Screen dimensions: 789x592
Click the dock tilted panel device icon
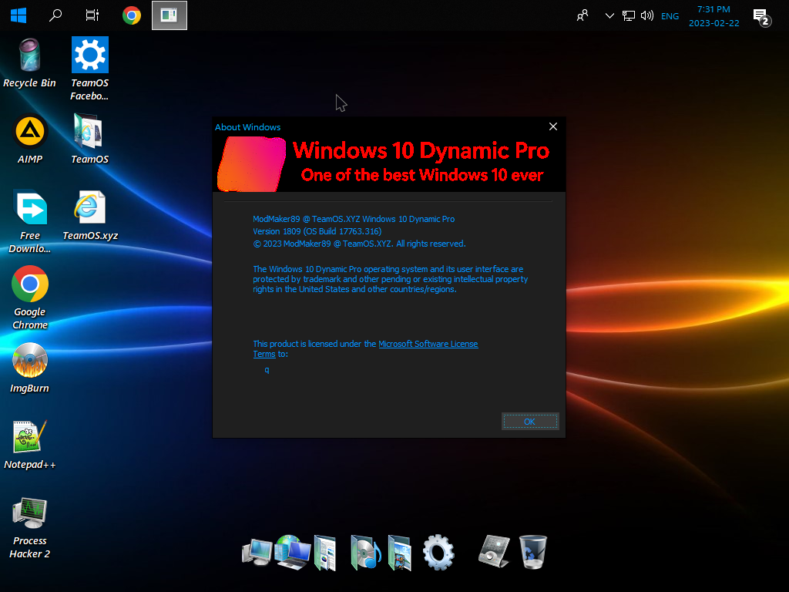[x=494, y=551]
